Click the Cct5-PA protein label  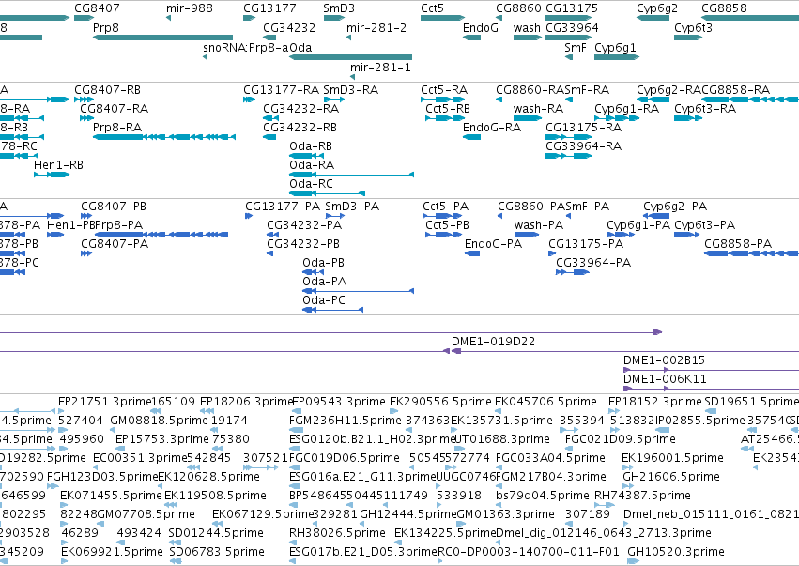click(x=445, y=207)
